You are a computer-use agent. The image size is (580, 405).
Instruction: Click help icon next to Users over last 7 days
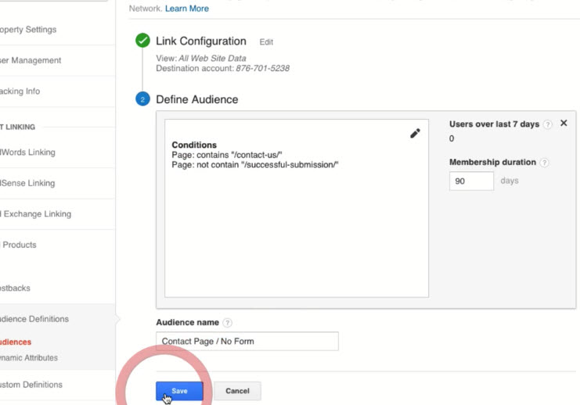click(547, 124)
